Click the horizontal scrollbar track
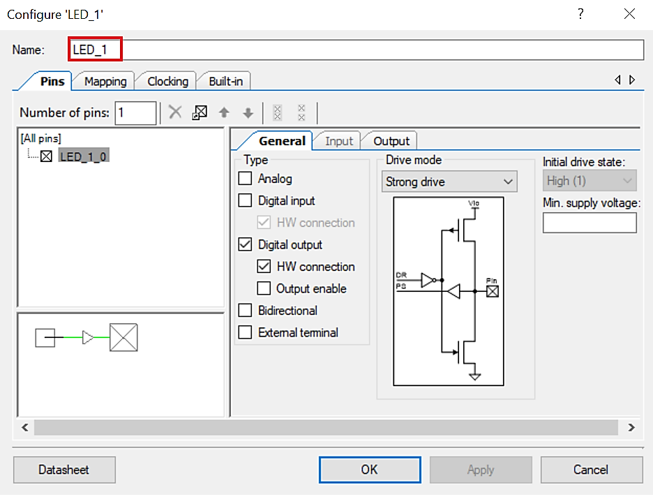This screenshot has height=495, width=653. click(326, 427)
